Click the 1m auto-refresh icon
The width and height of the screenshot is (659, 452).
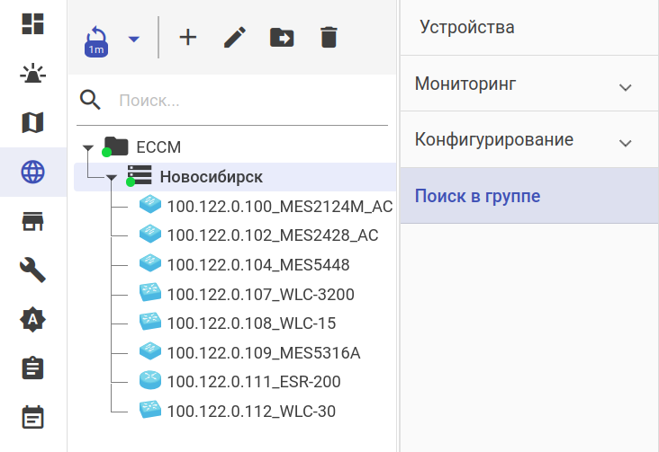tap(96, 41)
